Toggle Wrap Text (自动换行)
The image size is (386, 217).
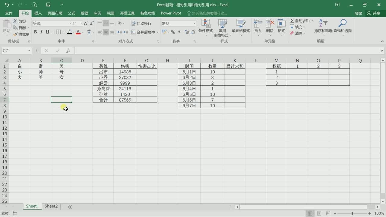click(141, 23)
